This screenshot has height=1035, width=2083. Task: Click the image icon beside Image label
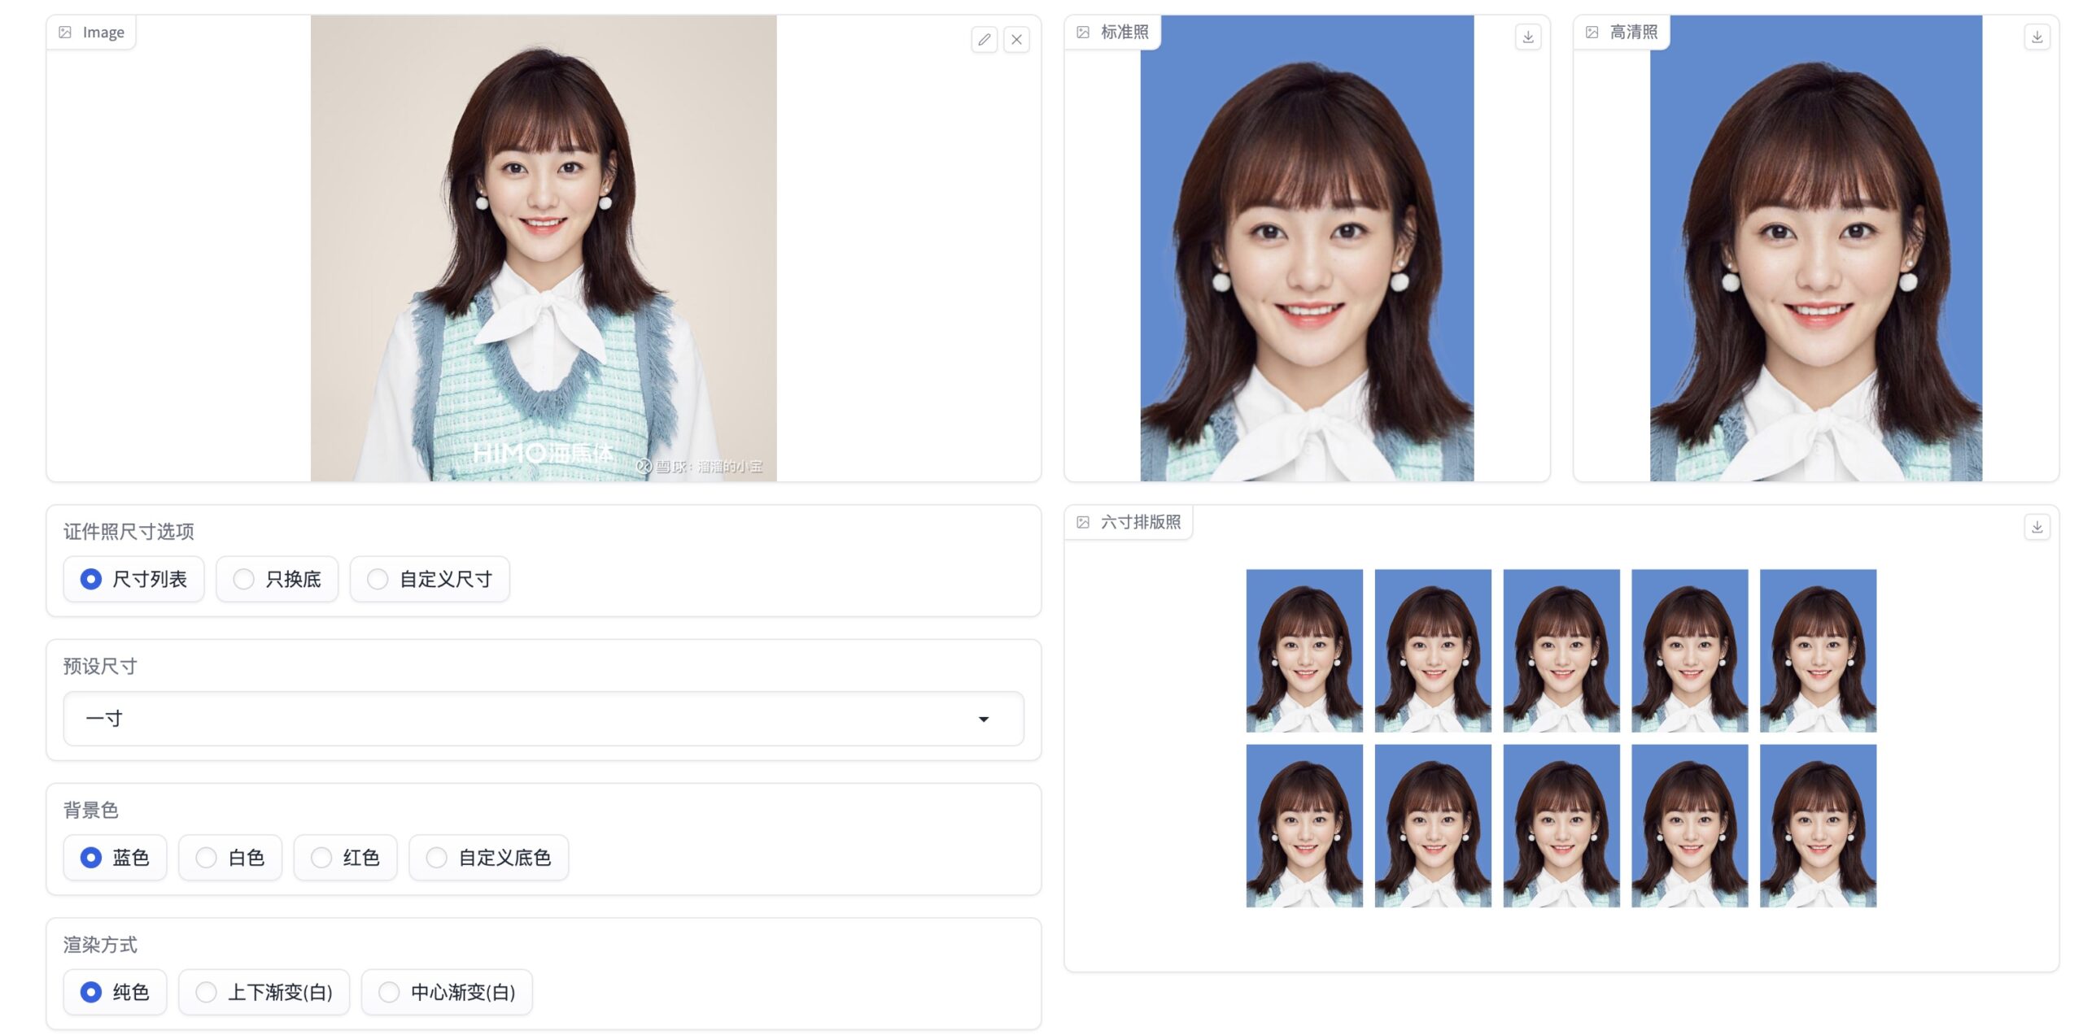(65, 33)
